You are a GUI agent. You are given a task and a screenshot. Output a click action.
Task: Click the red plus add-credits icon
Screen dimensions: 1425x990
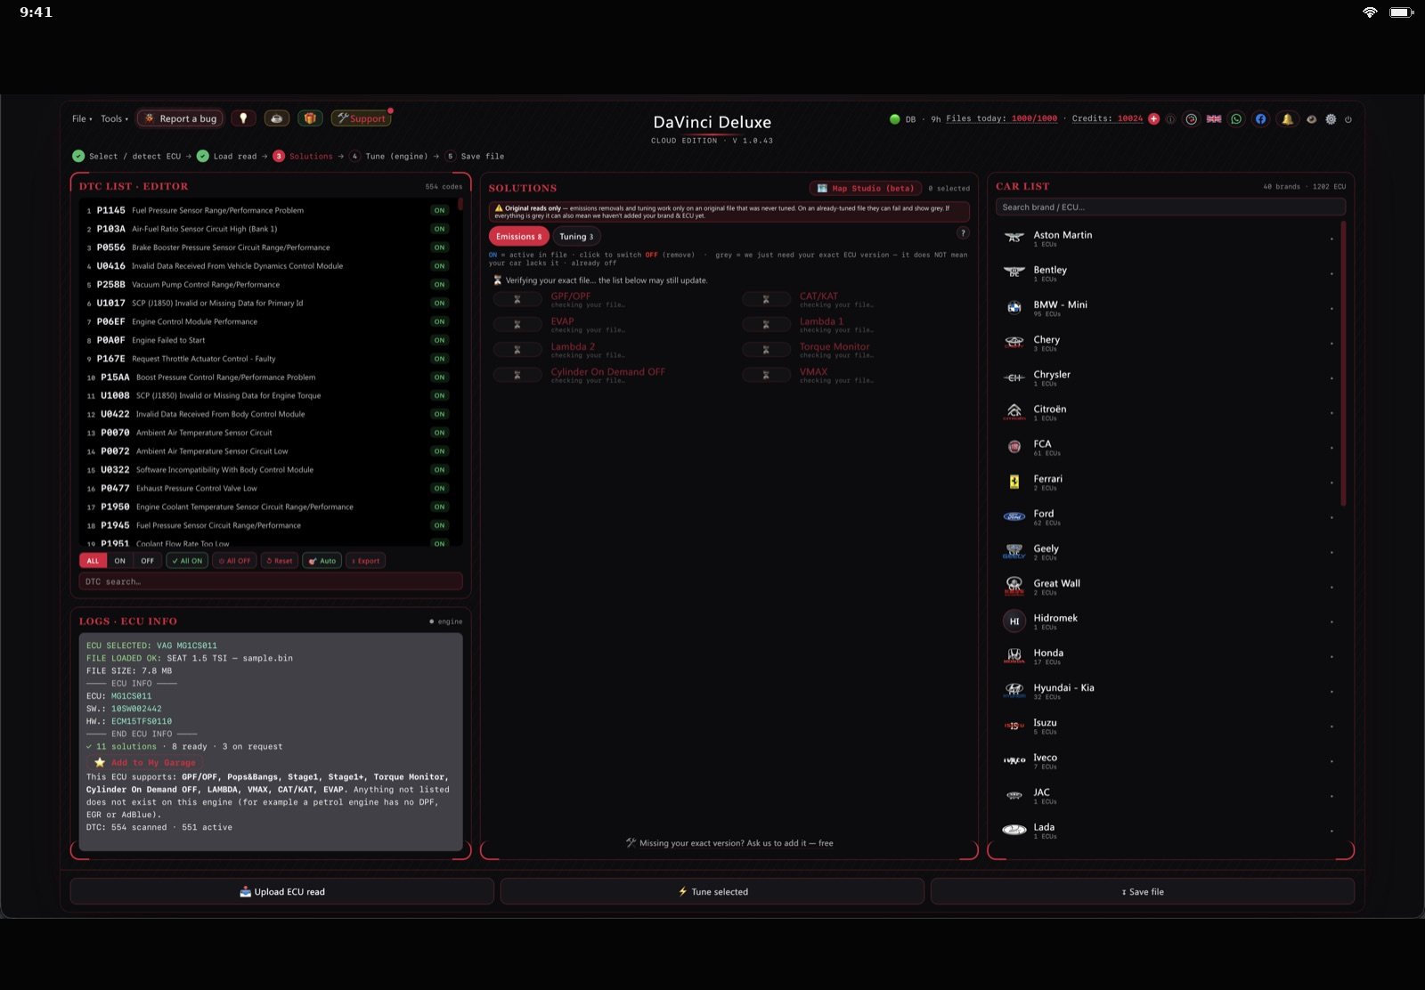tap(1154, 118)
